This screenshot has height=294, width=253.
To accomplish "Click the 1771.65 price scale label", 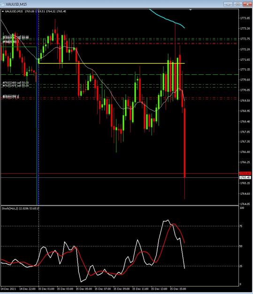I will (x=245, y=60).
